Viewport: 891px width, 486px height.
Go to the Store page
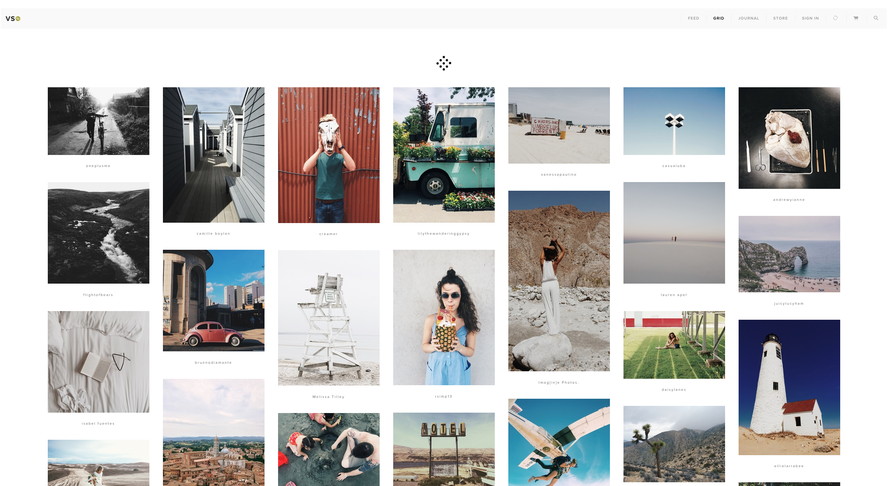tap(780, 18)
